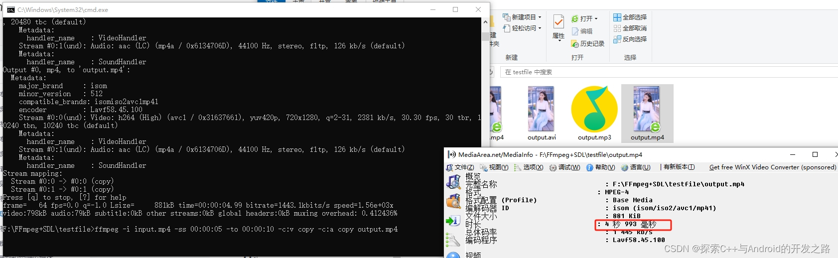This screenshot has height=258, width=838.
Task: Open the Get free WinX Video Converter link
Action: [x=773, y=167]
